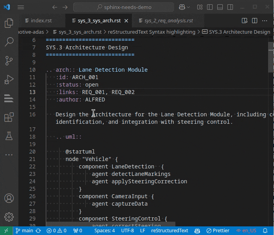Click the 'component CameraInput' line

tap(116, 196)
